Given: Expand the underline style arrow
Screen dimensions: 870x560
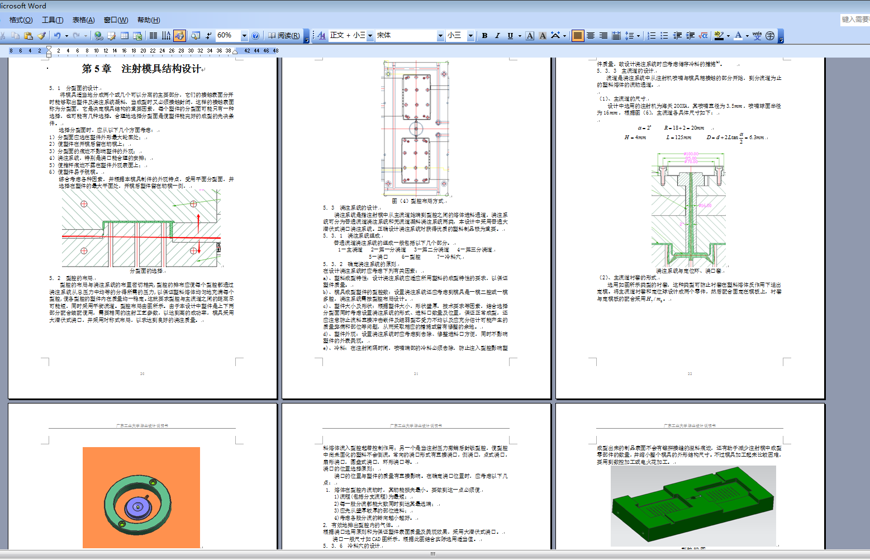Looking at the screenshot, I should click(x=520, y=36).
